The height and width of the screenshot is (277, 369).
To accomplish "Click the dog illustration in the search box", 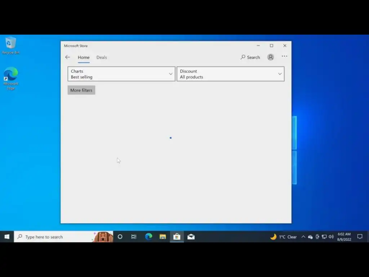I will click(x=102, y=237).
